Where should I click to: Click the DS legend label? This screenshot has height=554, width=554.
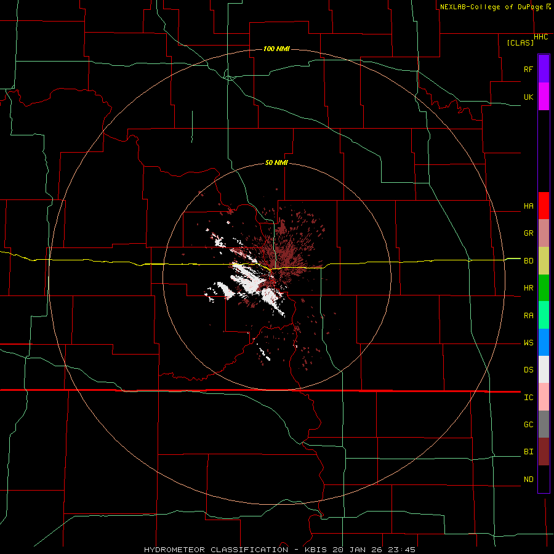(x=529, y=370)
